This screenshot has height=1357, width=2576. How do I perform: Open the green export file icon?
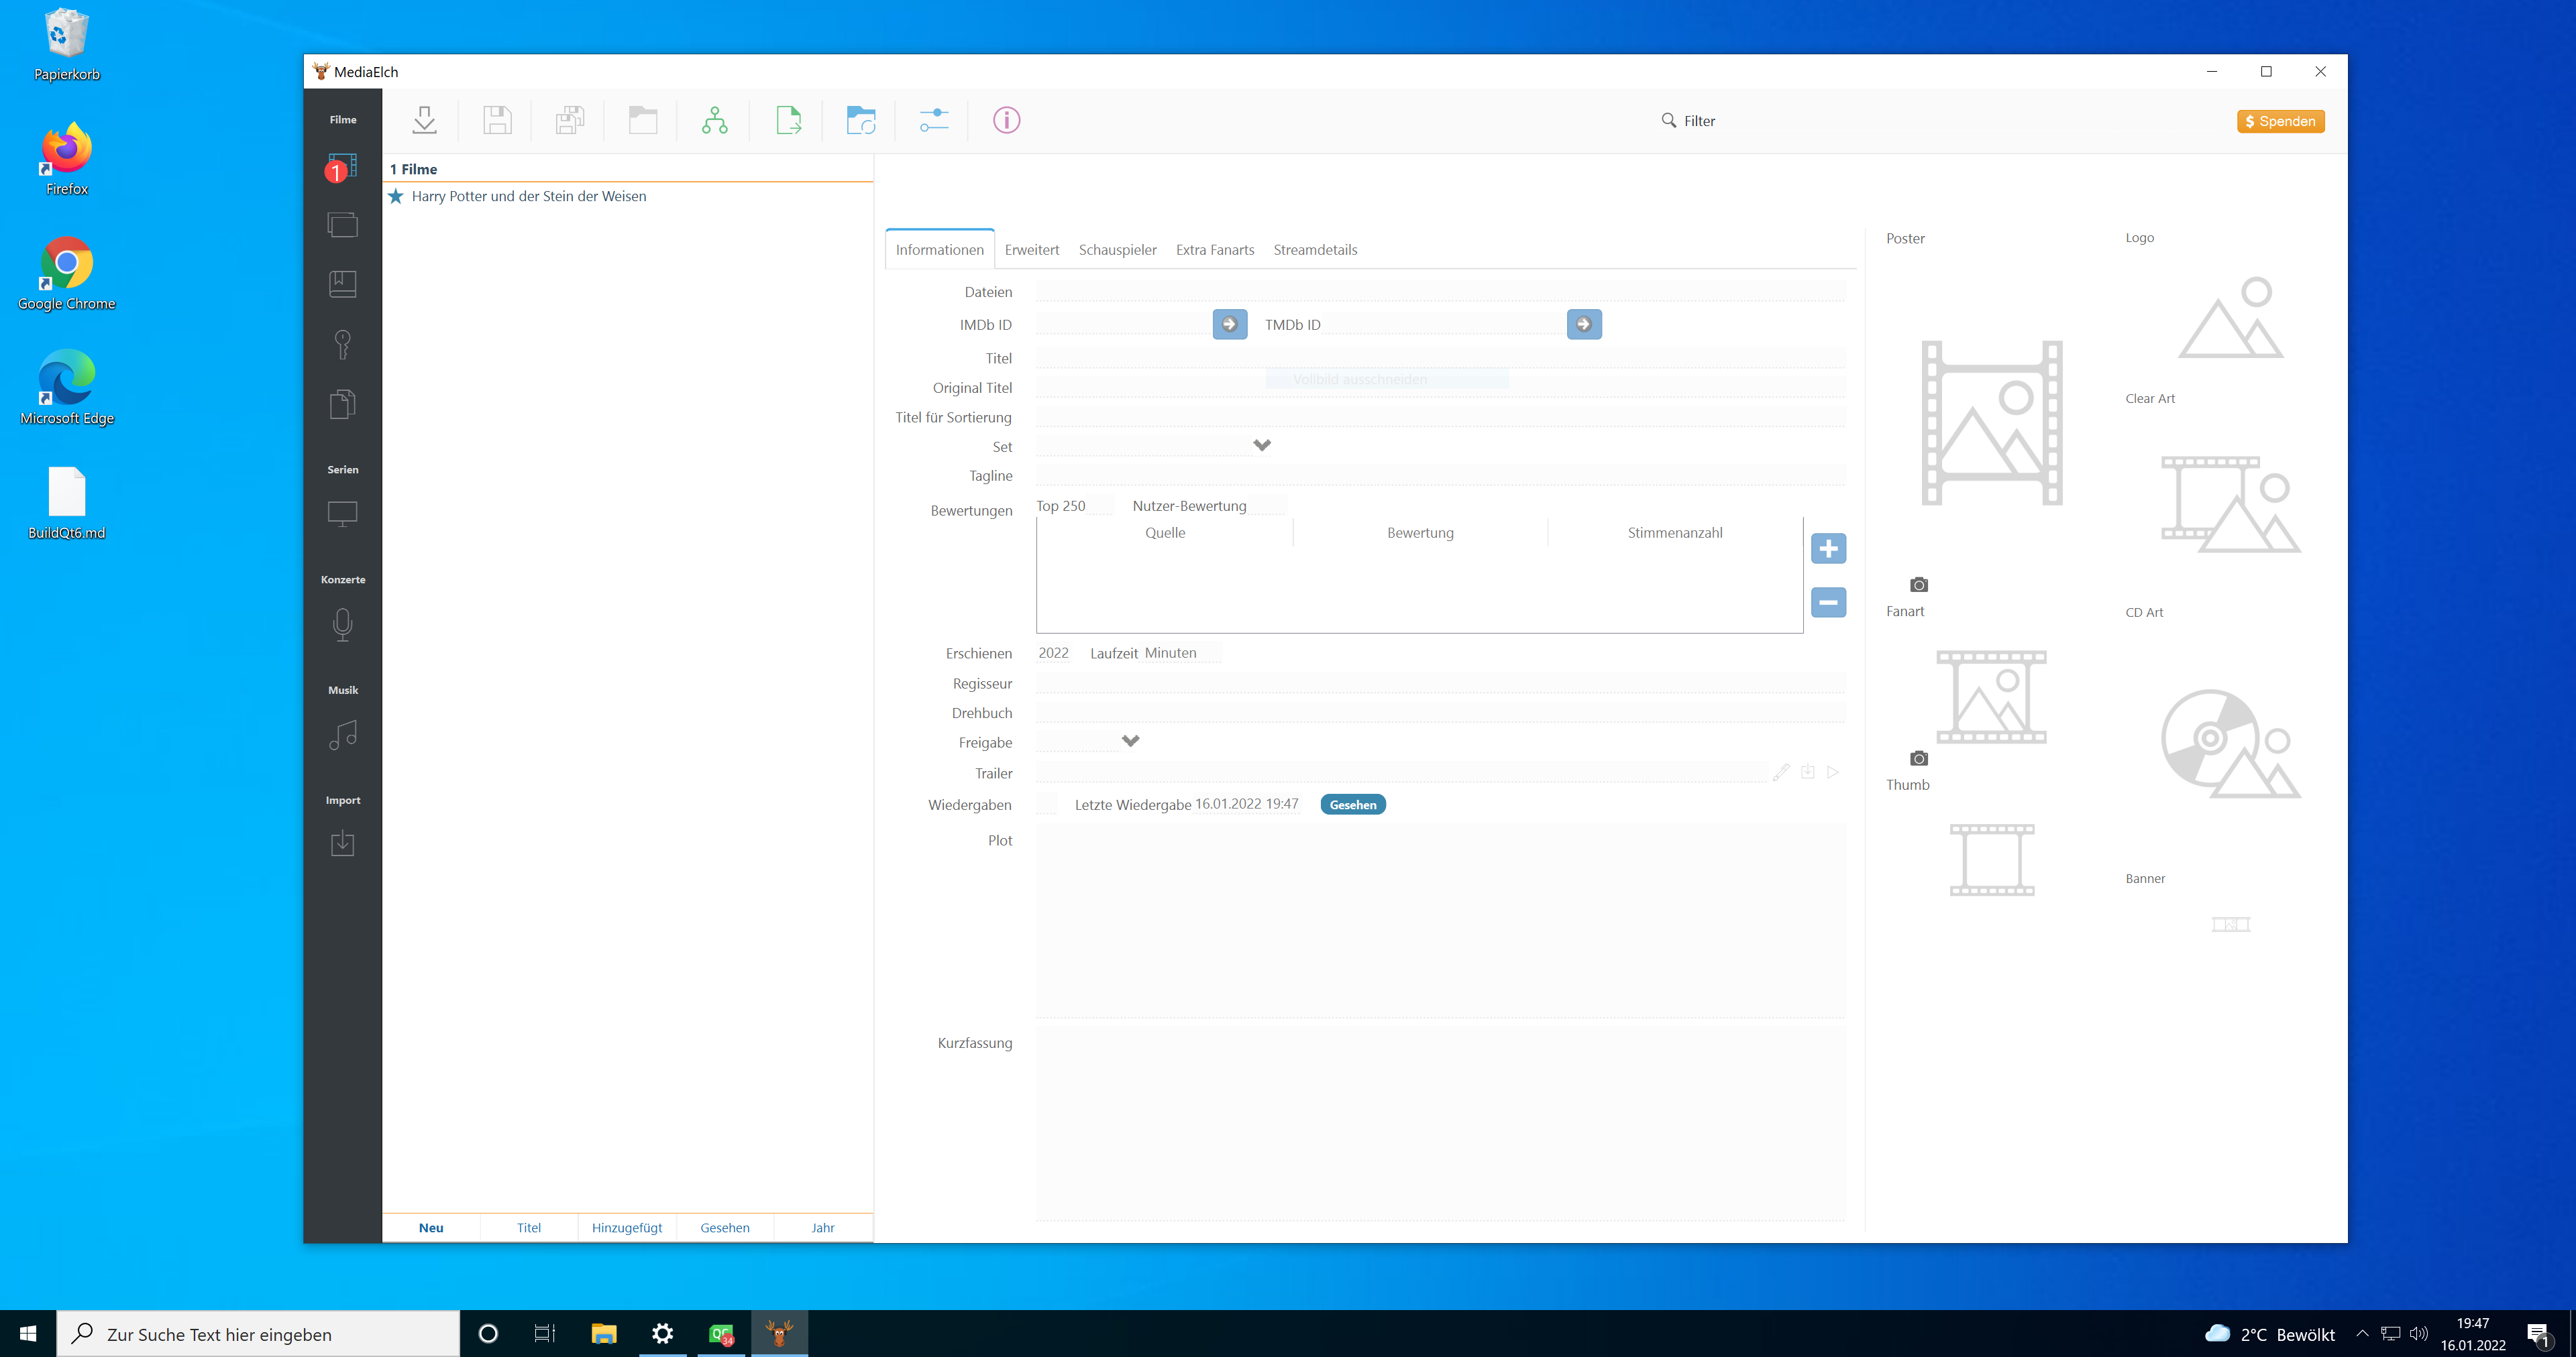[x=788, y=120]
